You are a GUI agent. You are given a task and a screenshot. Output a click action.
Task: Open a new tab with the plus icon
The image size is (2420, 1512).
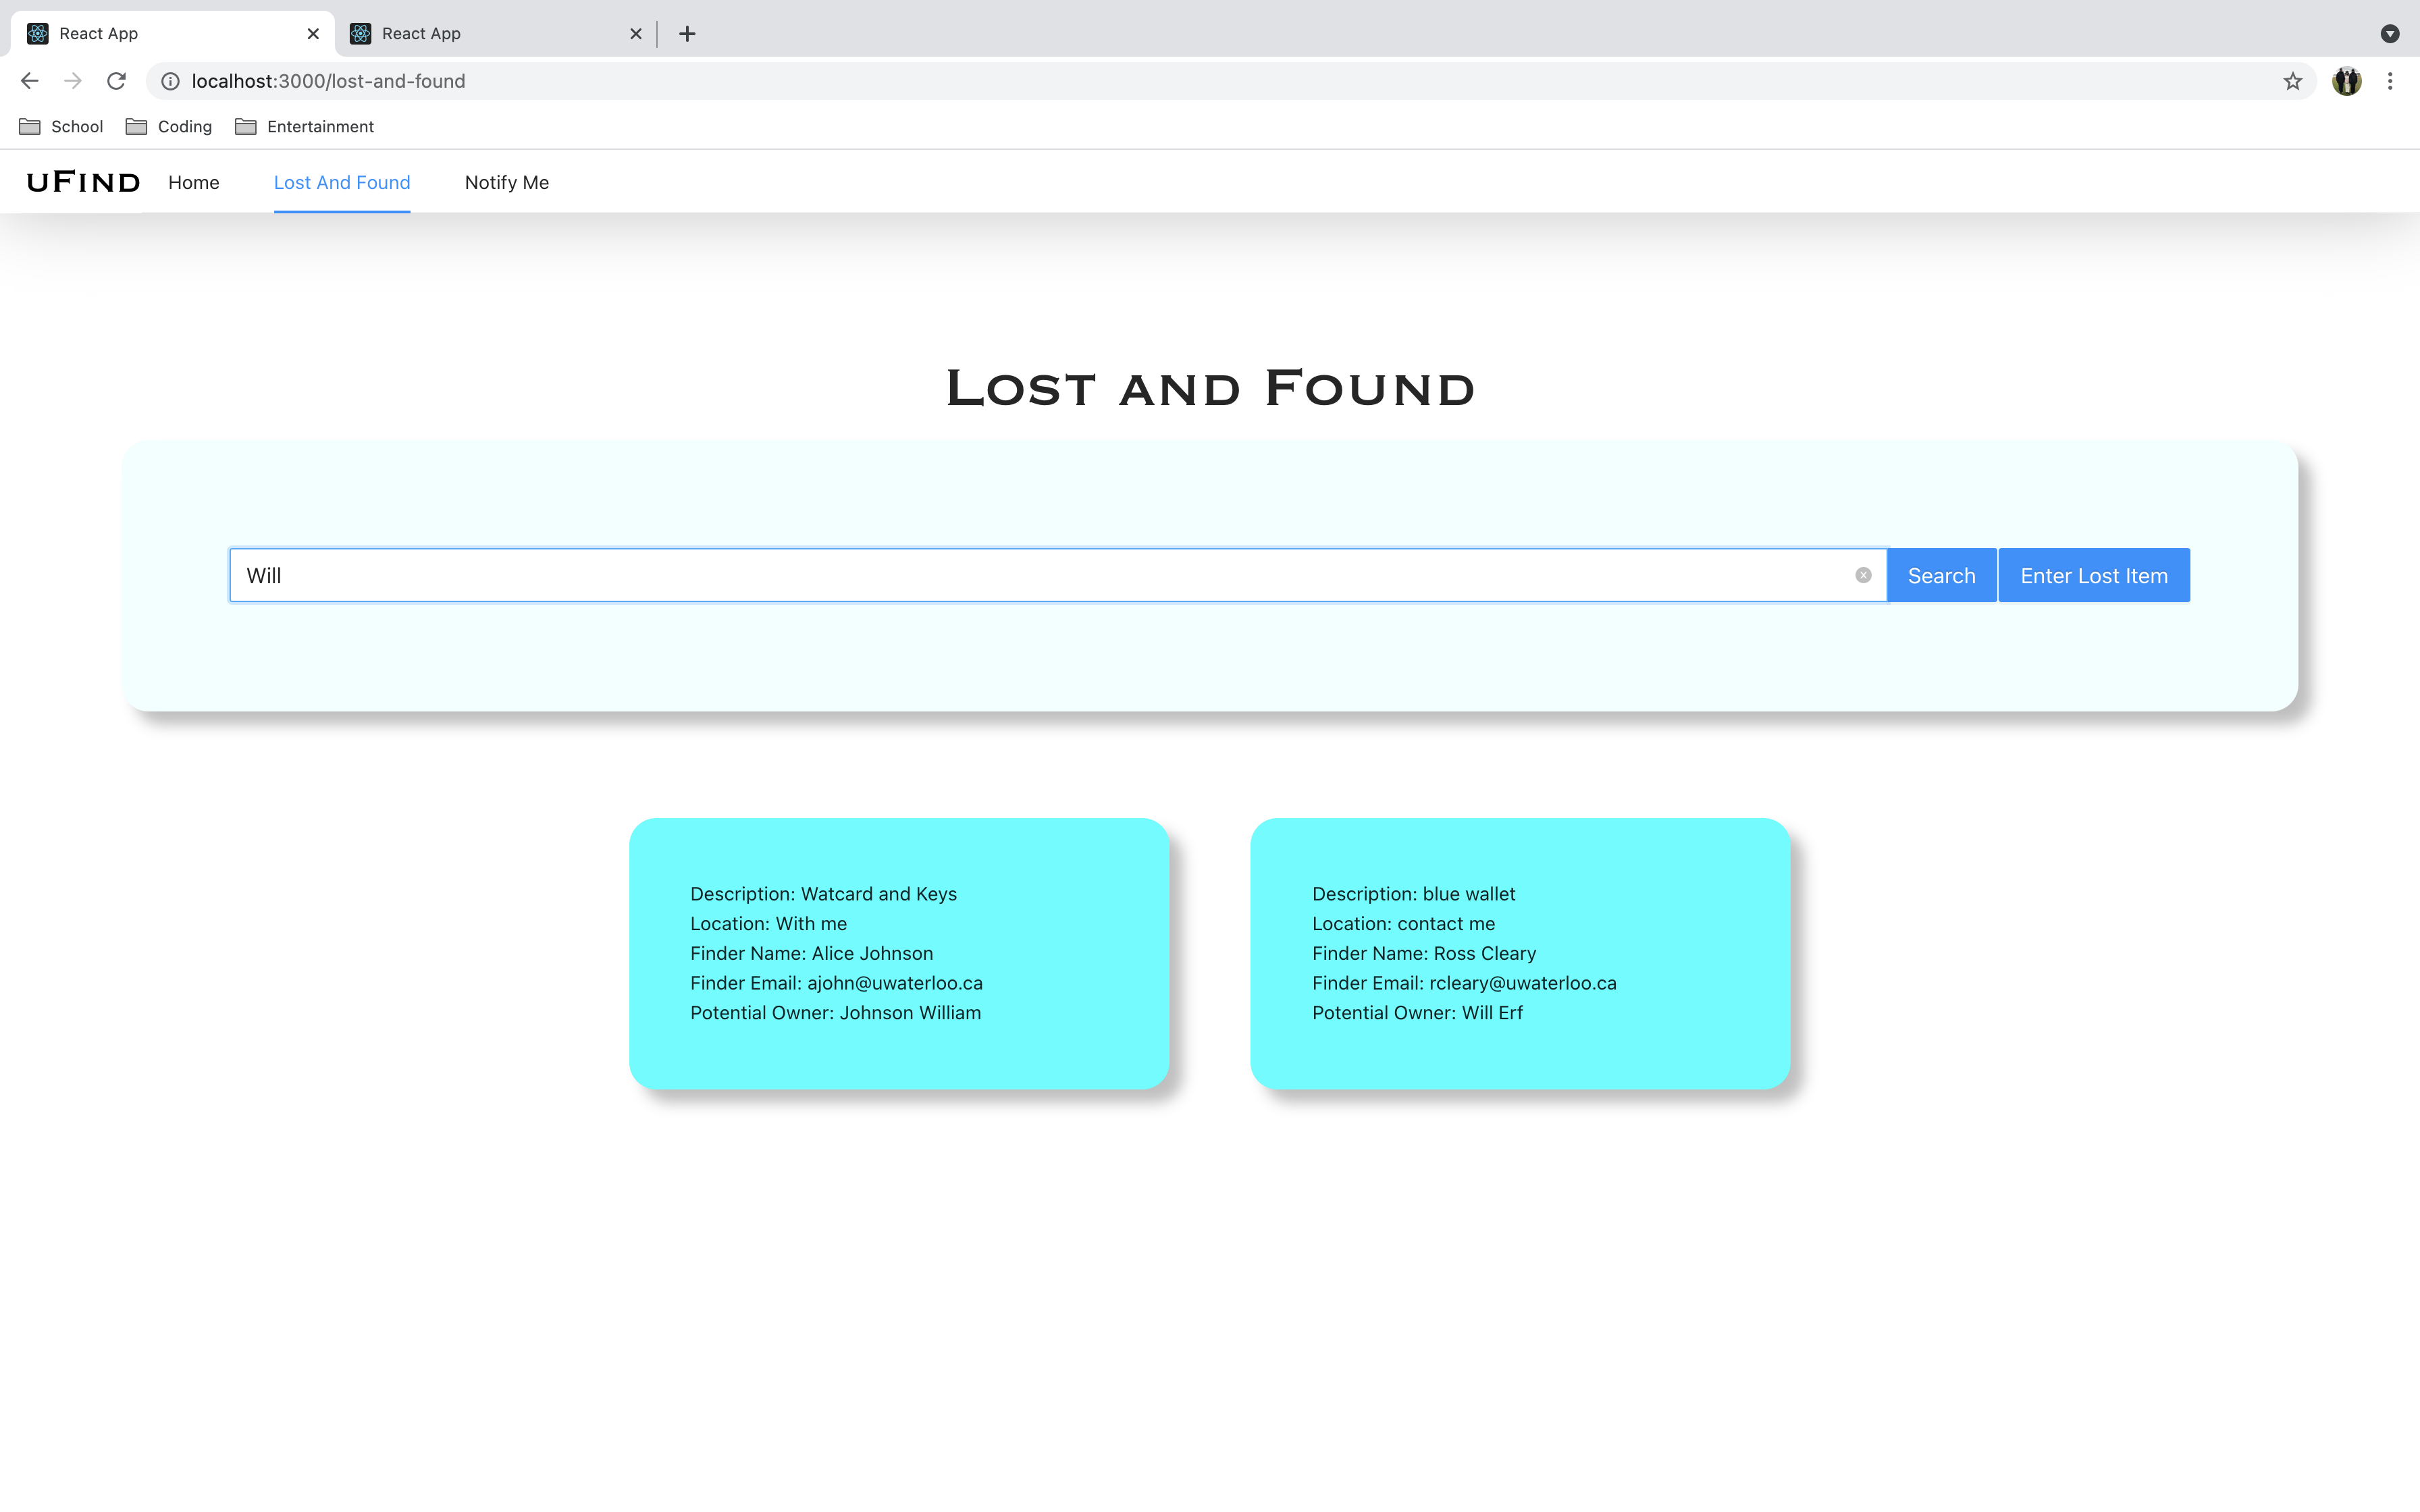click(687, 34)
